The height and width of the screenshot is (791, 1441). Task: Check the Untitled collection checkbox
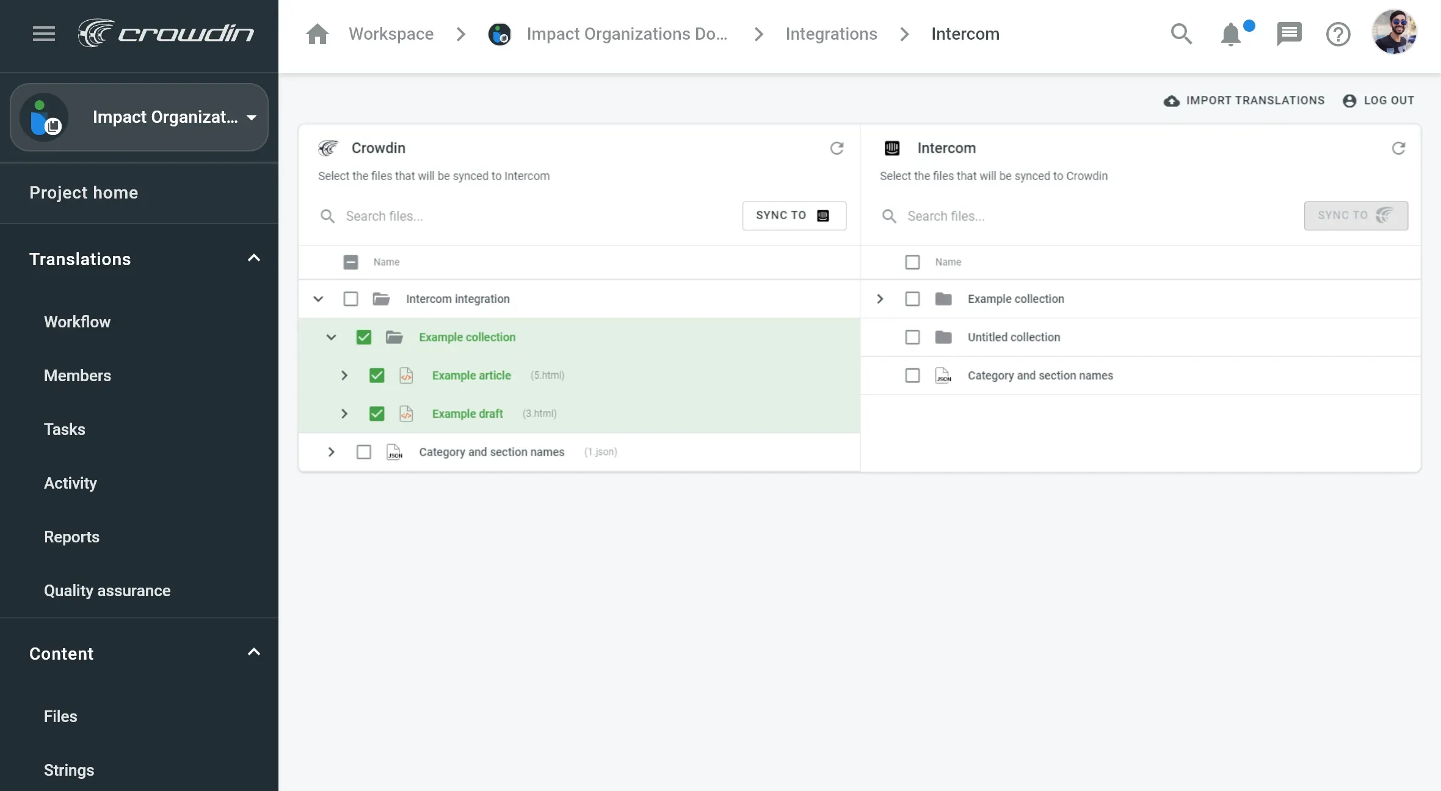912,337
